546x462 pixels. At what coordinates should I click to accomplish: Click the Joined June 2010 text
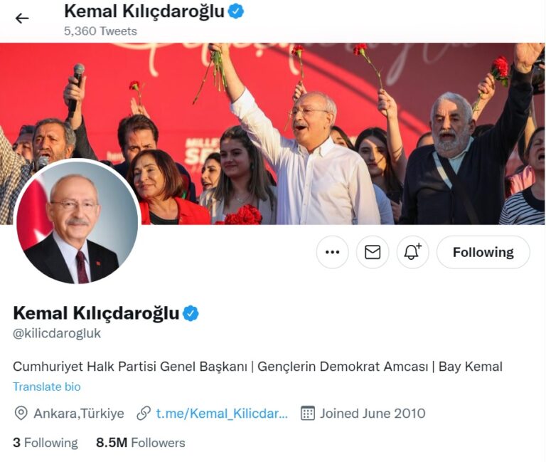[x=373, y=414]
